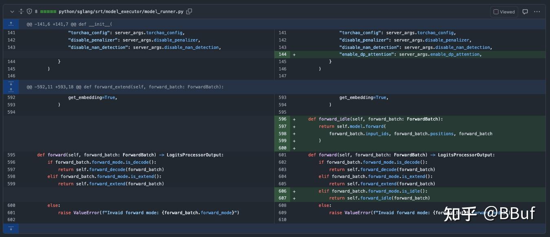Image resolution: width=550 pixels, height=237 pixels.
Task: Expand down before the forward_extend hunk
Action: tap(11, 83)
